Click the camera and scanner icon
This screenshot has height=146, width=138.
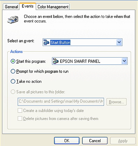(13, 19)
